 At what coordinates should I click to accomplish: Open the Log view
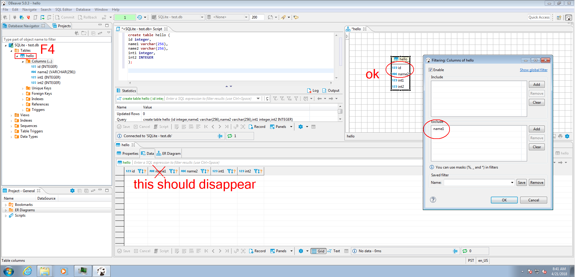click(x=313, y=91)
